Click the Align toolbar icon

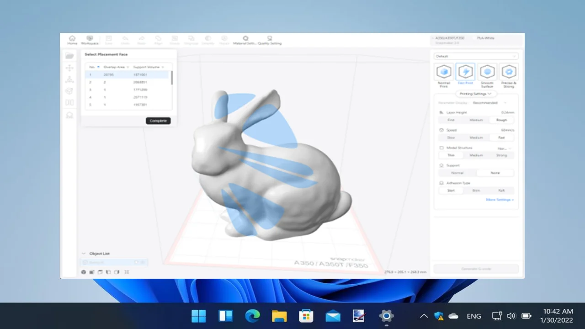tap(158, 40)
